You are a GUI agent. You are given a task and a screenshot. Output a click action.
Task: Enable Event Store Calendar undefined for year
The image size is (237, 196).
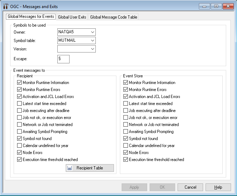126,146
